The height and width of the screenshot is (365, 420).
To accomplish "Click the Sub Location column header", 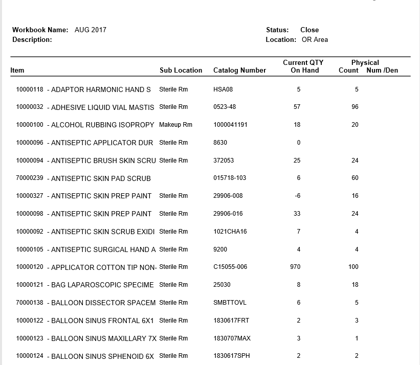I will click(181, 70).
